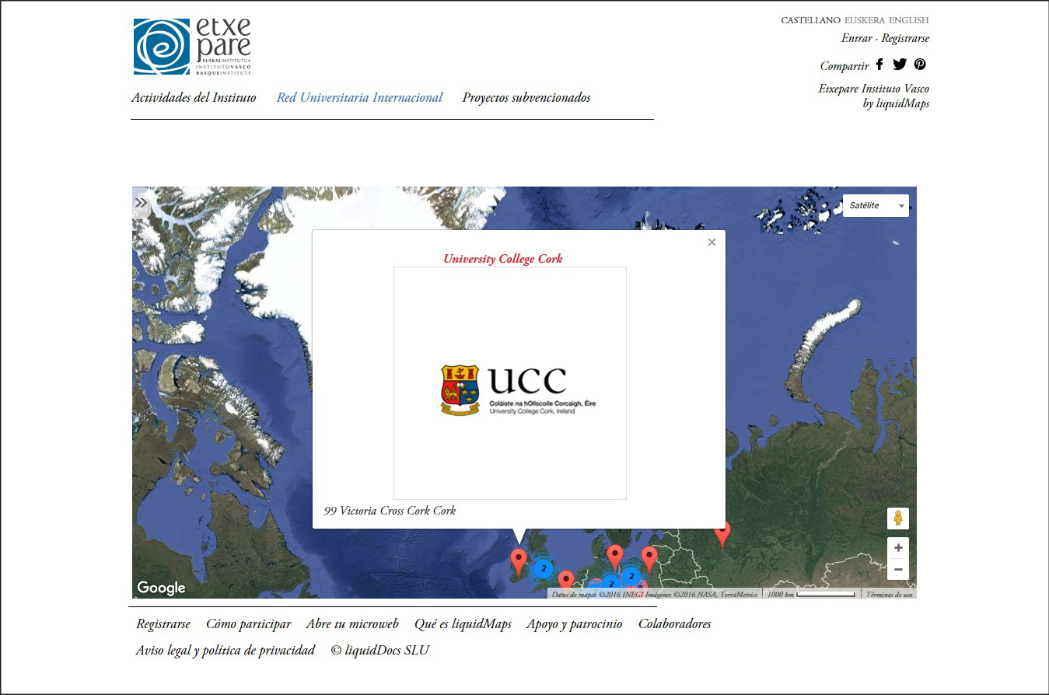Open Apoyo y patrocinio link

(x=575, y=624)
